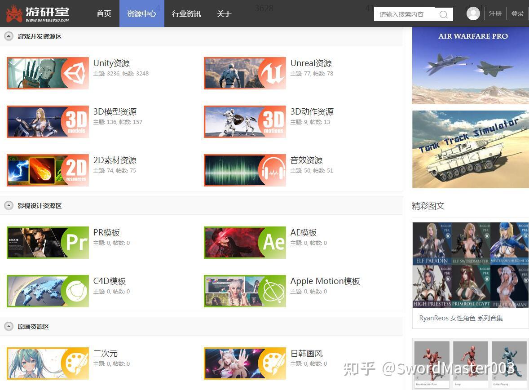Collapse the 游戏开发资源区 section
529x390 pixels.
pyautogui.click(x=8, y=36)
